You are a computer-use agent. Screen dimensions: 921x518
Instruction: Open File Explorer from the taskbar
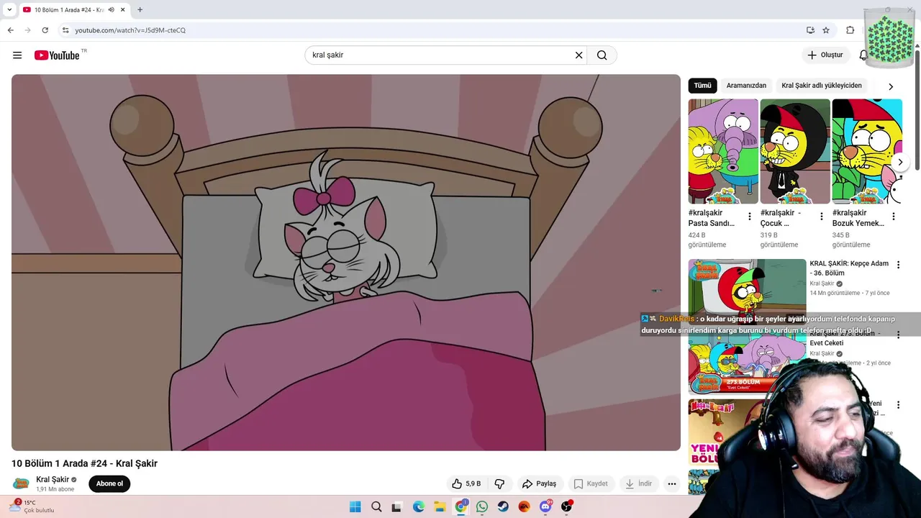tap(440, 506)
